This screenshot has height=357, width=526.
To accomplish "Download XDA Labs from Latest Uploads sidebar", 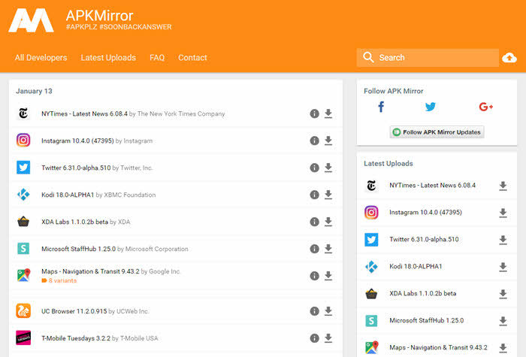I will (503, 294).
